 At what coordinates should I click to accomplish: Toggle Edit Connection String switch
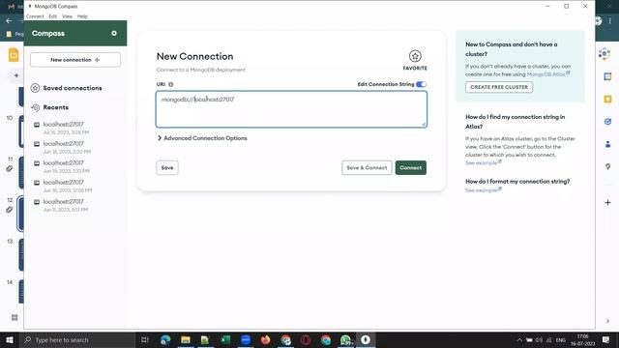coord(422,84)
